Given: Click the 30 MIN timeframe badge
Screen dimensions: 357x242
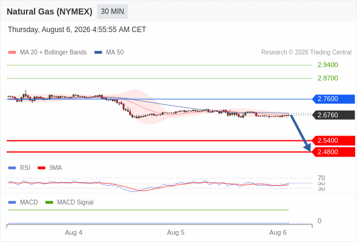Looking at the screenshot, I should tap(113, 11).
